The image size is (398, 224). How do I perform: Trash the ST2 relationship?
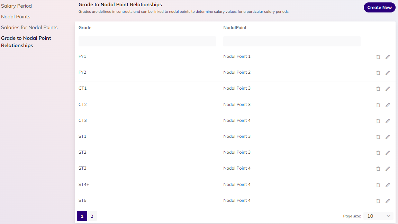pos(378,153)
